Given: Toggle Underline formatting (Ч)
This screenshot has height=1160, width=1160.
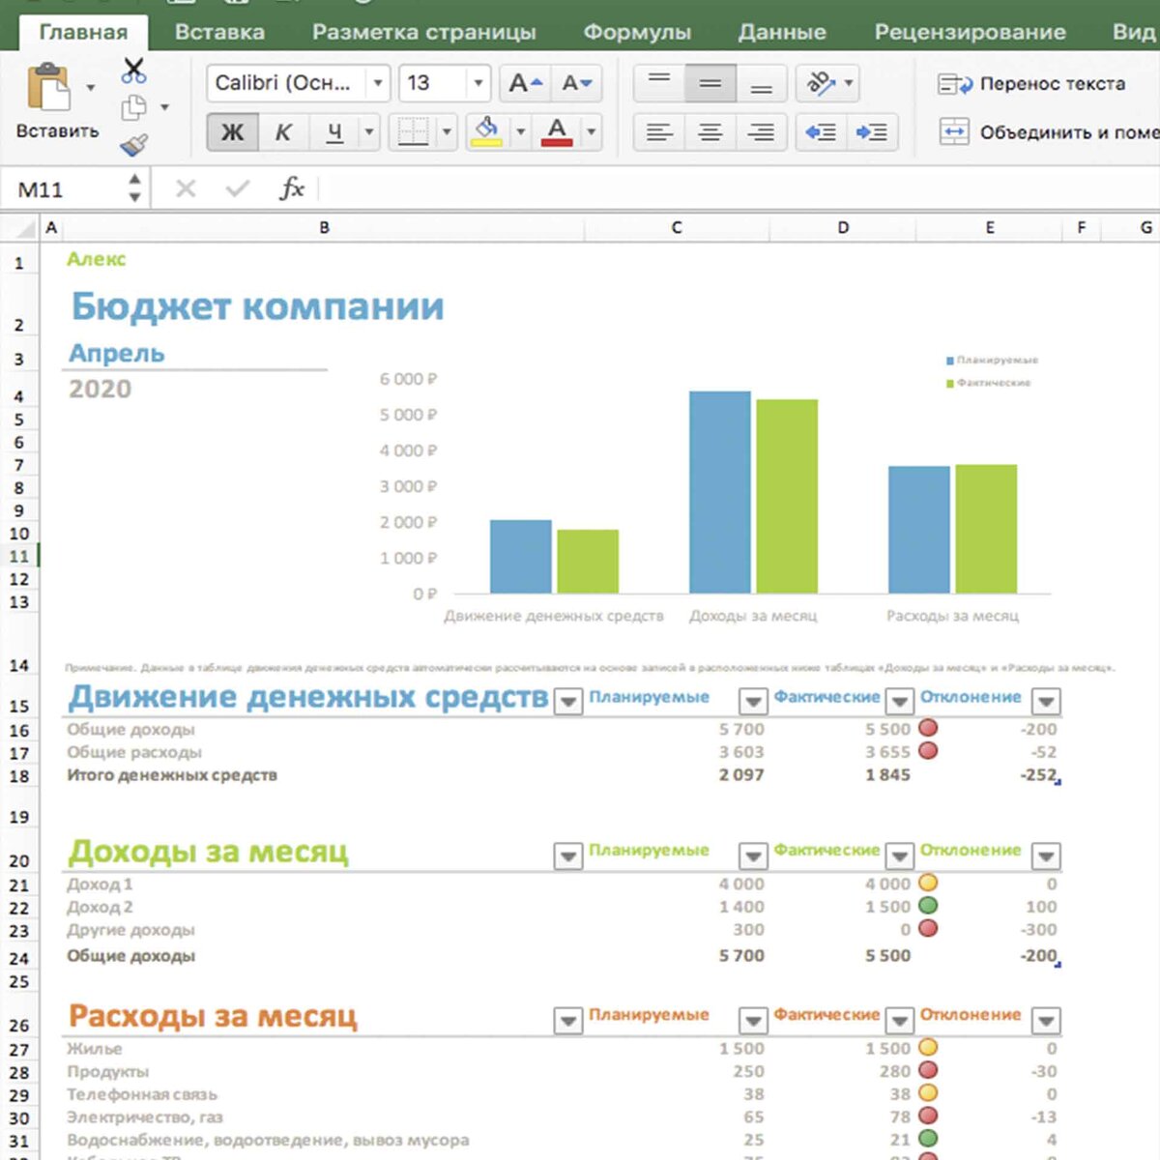Looking at the screenshot, I should (x=334, y=132).
